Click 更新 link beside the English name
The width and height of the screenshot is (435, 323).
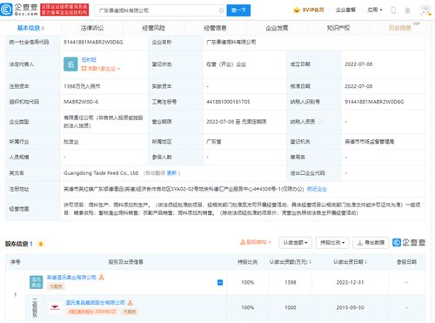point(171,173)
